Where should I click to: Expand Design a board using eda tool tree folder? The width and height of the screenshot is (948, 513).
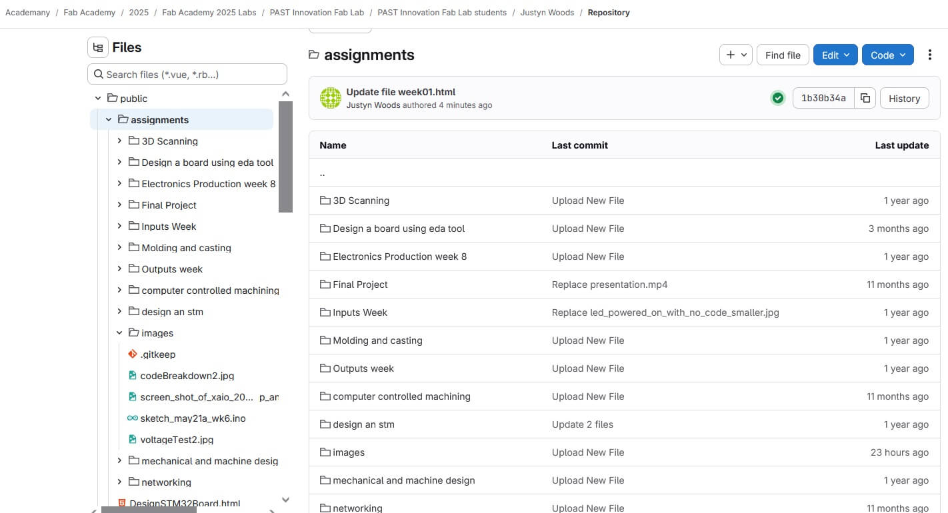coord(119,162)
